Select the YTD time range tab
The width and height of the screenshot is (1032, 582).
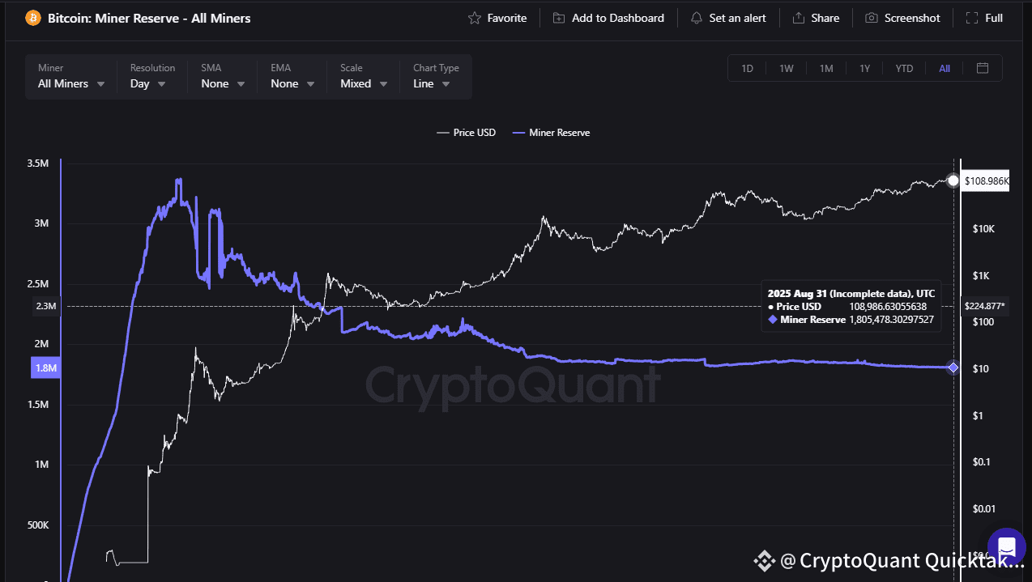click(904, 68)
